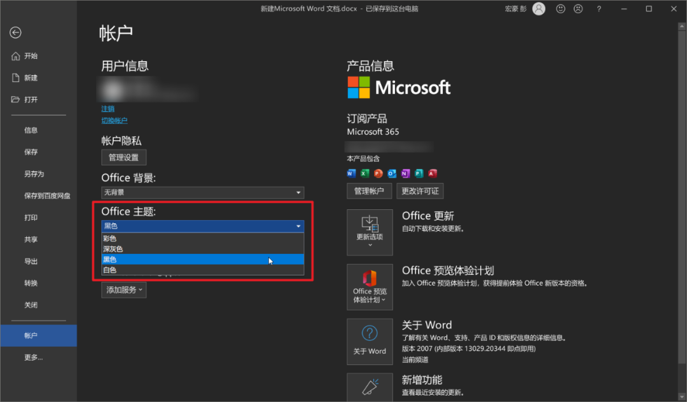
Task: Open the 保存 sidebar item
Action: tap(39, 152)
